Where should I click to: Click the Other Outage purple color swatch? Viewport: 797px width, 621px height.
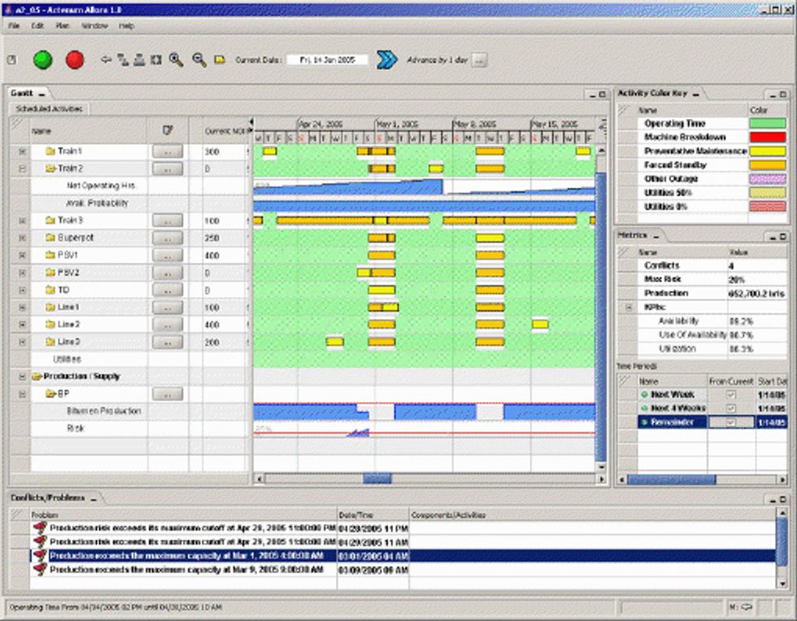click(x=768, y=178)
